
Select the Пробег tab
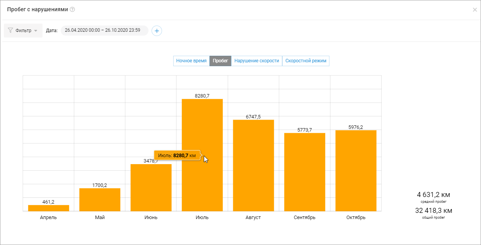point(220,61)
